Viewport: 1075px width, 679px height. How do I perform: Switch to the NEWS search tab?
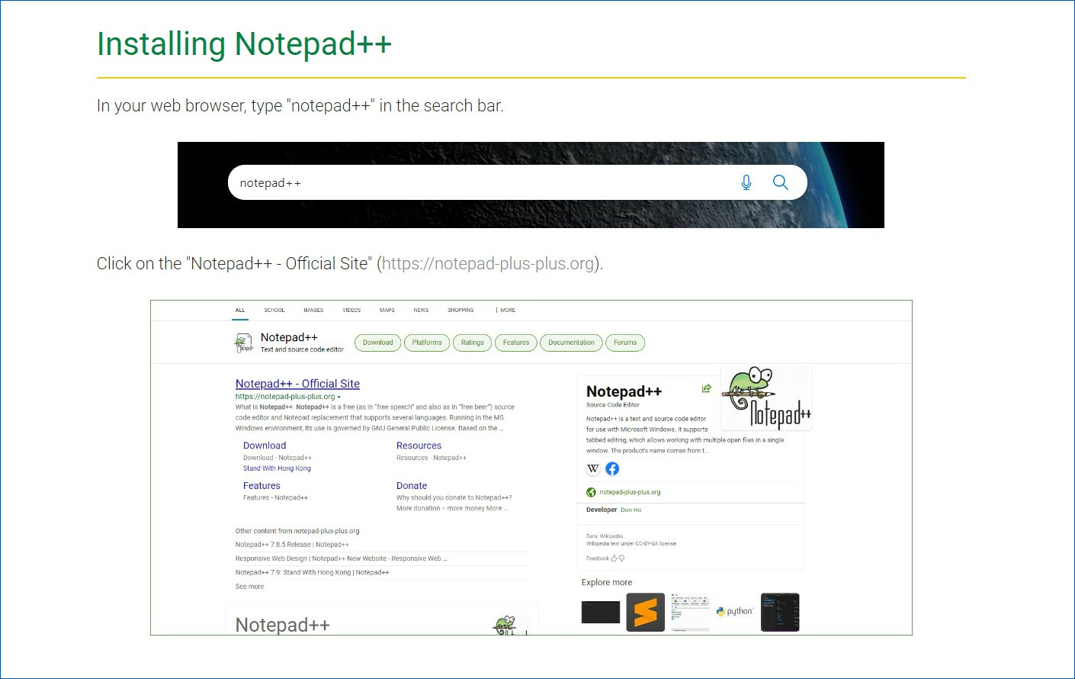coord(421,311)
